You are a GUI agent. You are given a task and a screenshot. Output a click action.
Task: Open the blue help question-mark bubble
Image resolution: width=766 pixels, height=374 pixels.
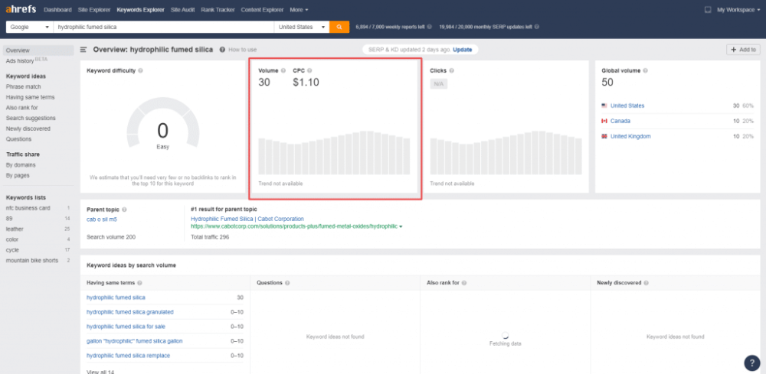pyautogui.click(x=751, y=363)
